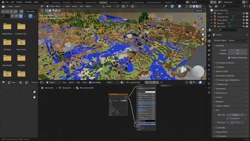Switch to material preview shading mode
Viewport: 250px width, 141px height.
[x=197, y=6]
